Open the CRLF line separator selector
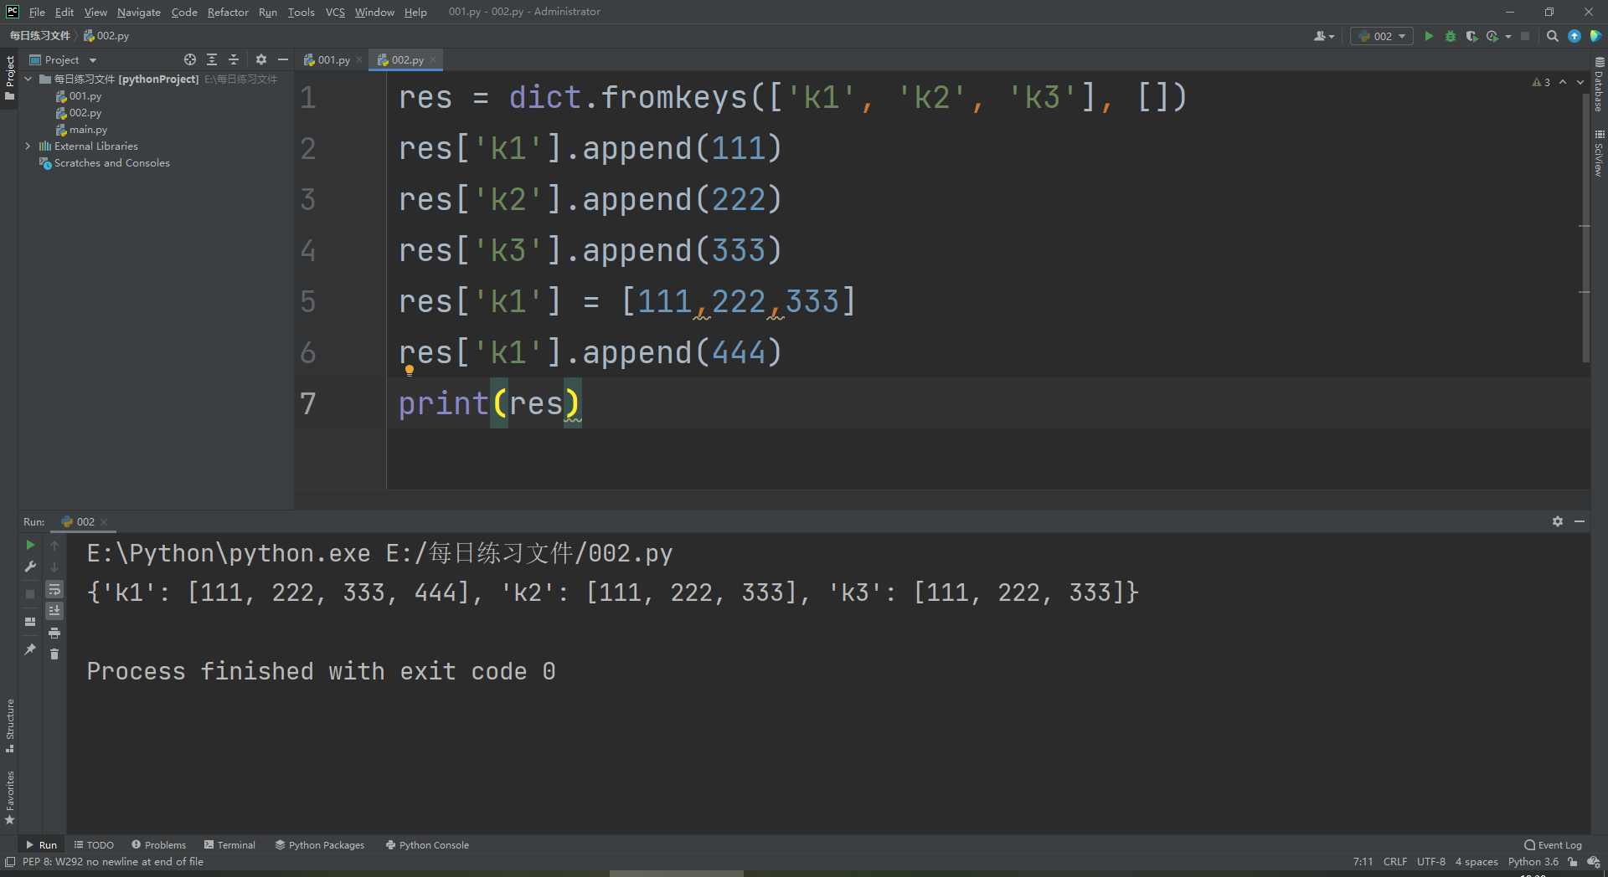Image resolution: width=1608 pixels, height=877 pixels. click(1395, 862)
